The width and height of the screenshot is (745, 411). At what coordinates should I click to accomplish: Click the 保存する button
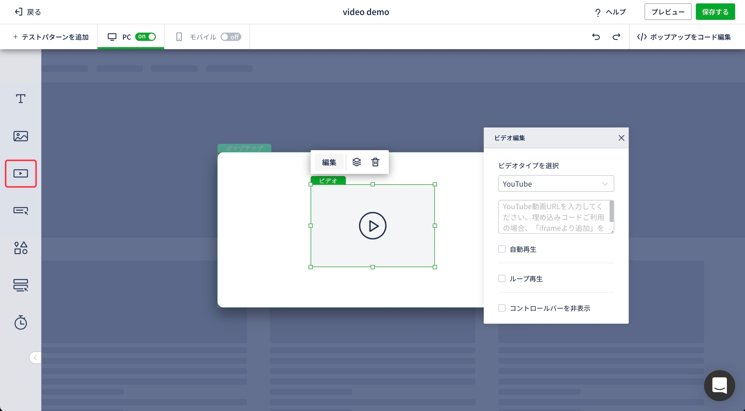point(715,12)
